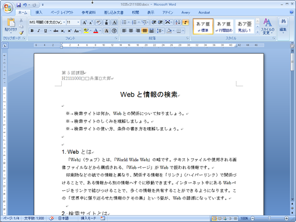Switch to the Page Layout (ページレイアウト) tab
This screenshot has height=222, width=296.
(x=62, y=12)
